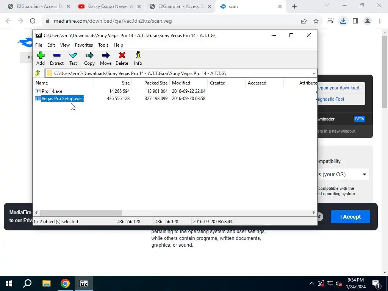Open the media control icon in Chrome

tap(331, 21)
